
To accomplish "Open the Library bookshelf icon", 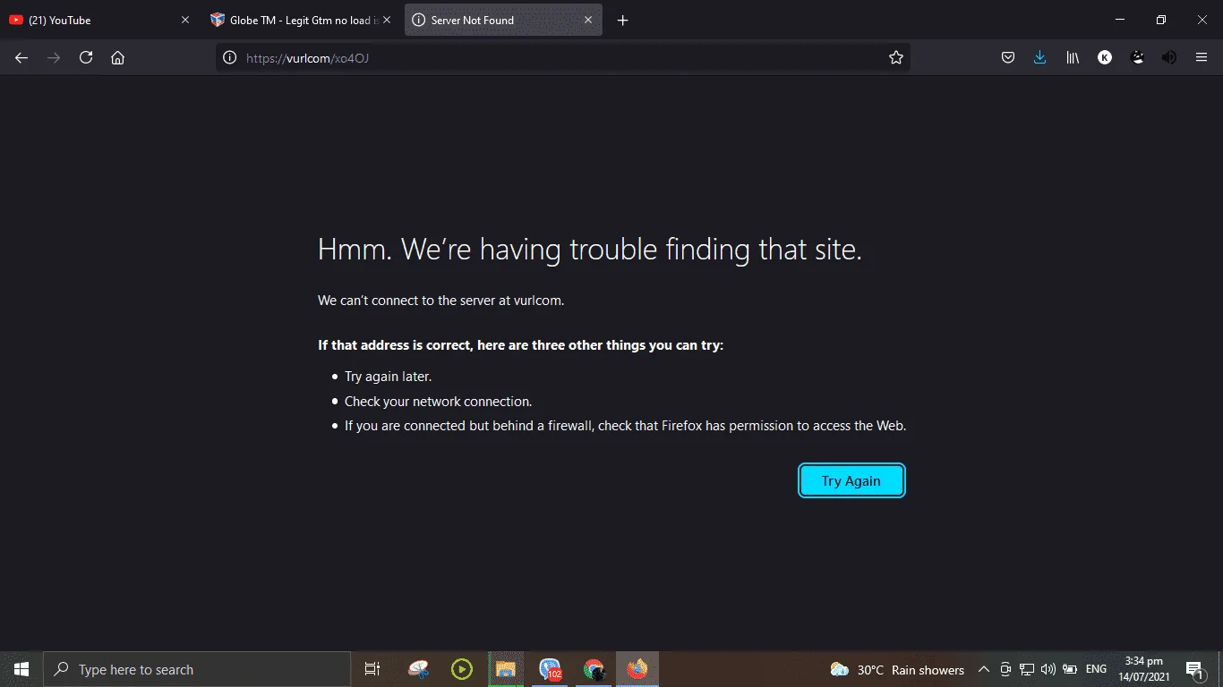I will coord(1073,57).
